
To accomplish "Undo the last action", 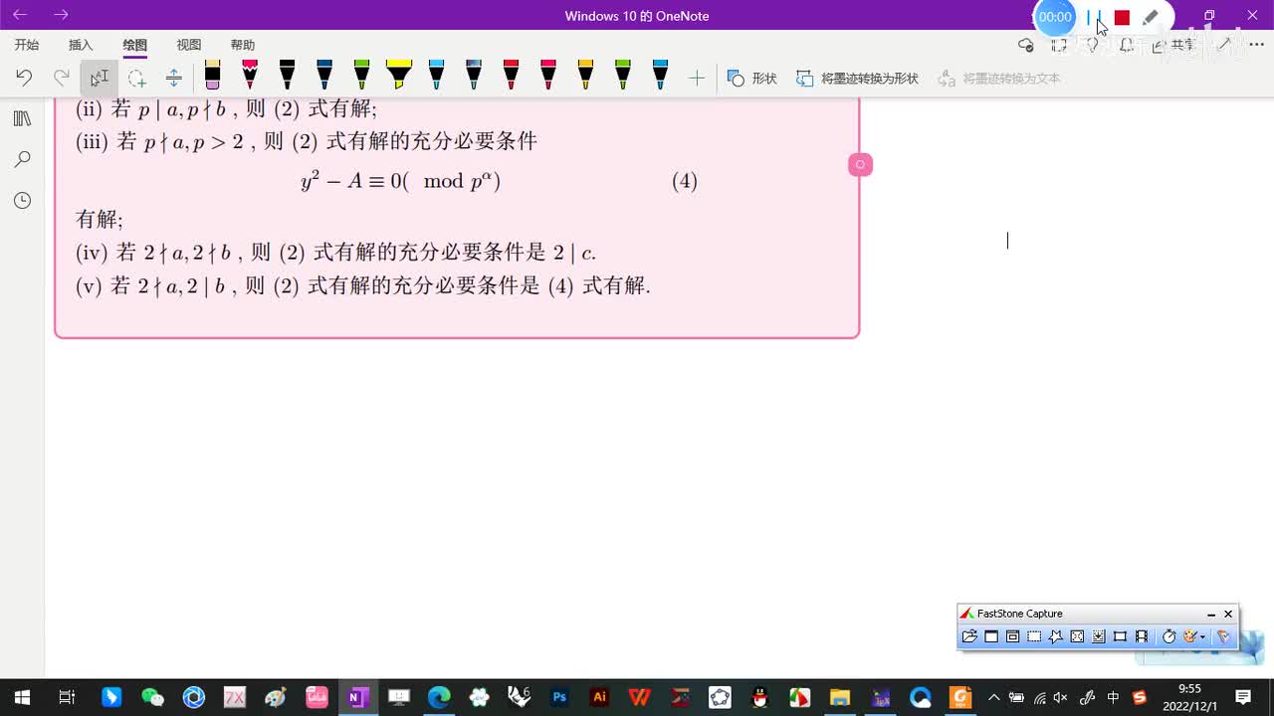I will (24, 78).
